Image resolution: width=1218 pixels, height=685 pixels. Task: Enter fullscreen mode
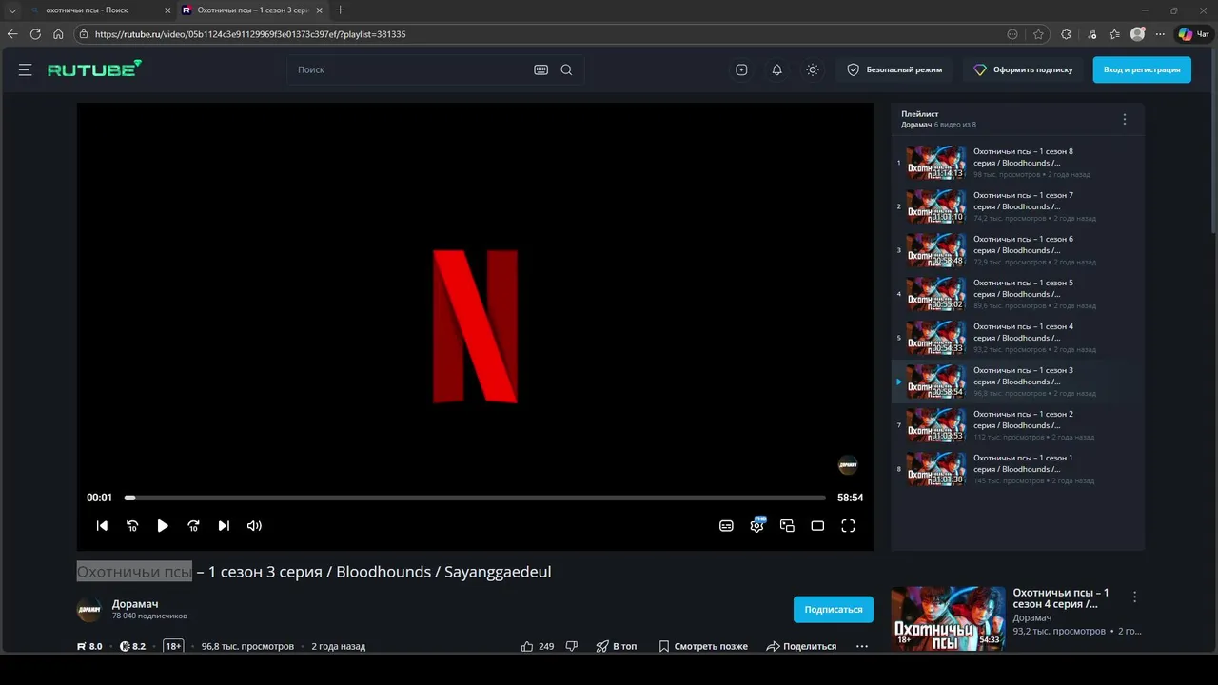pos(848,525)
